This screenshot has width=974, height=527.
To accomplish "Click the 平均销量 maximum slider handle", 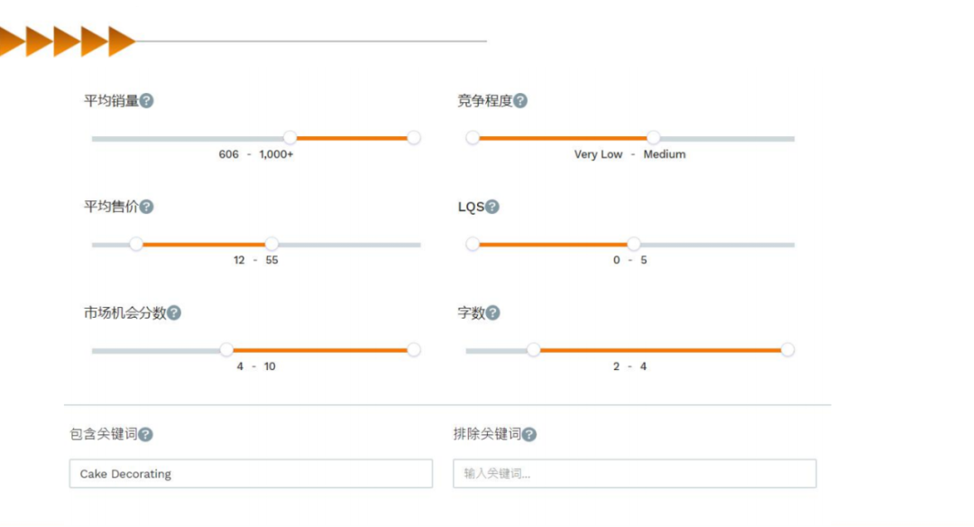I will pyautogui.click(x=414, y=137).
